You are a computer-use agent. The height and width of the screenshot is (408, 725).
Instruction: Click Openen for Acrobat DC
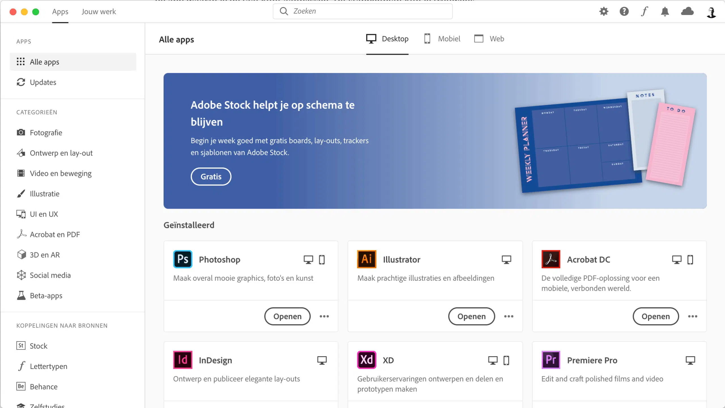point(656,316)
